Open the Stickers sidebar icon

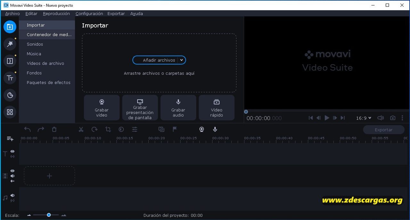(10, 95)
